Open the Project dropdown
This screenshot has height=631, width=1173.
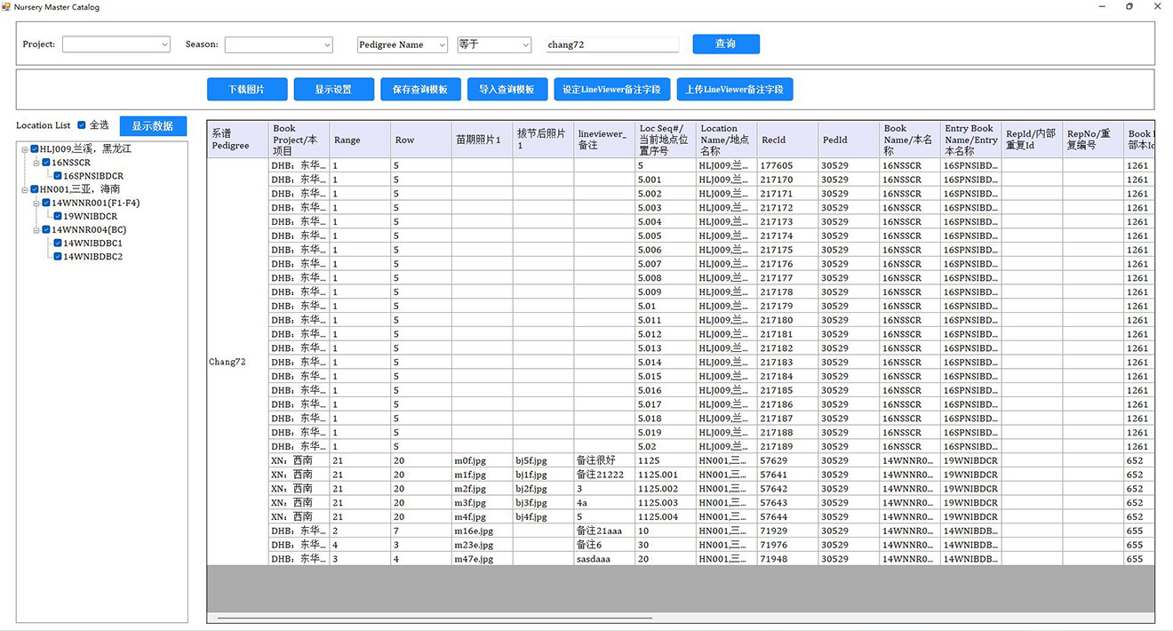(x=116, y=44)
